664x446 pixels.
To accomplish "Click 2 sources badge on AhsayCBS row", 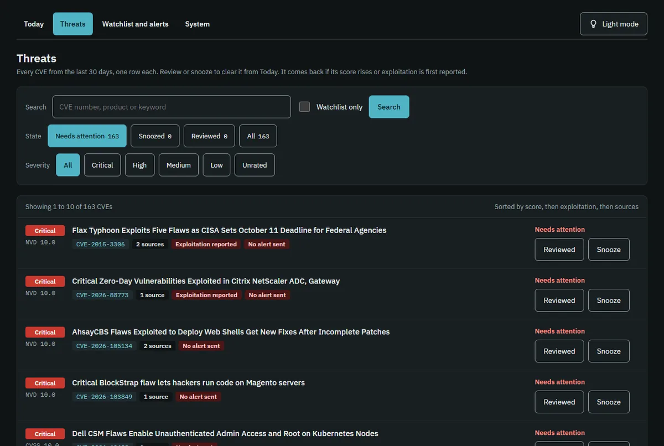I will click(158, 346).
